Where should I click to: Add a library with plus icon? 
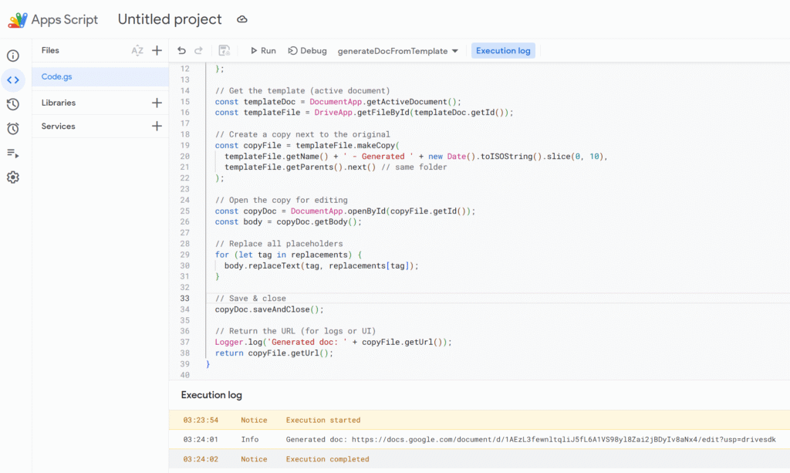tap(157, 103)
